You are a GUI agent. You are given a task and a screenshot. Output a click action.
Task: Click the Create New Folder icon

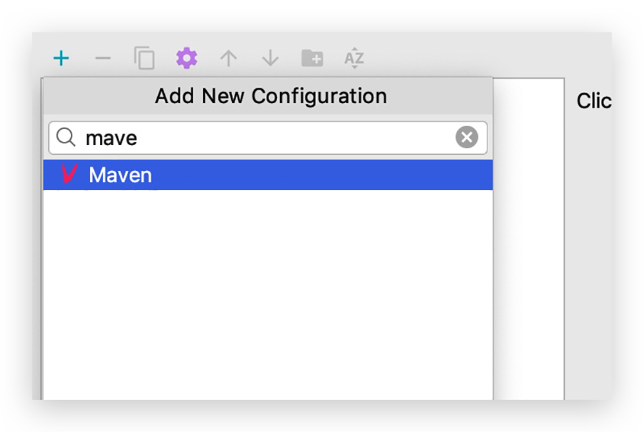(x=312, y=59)
